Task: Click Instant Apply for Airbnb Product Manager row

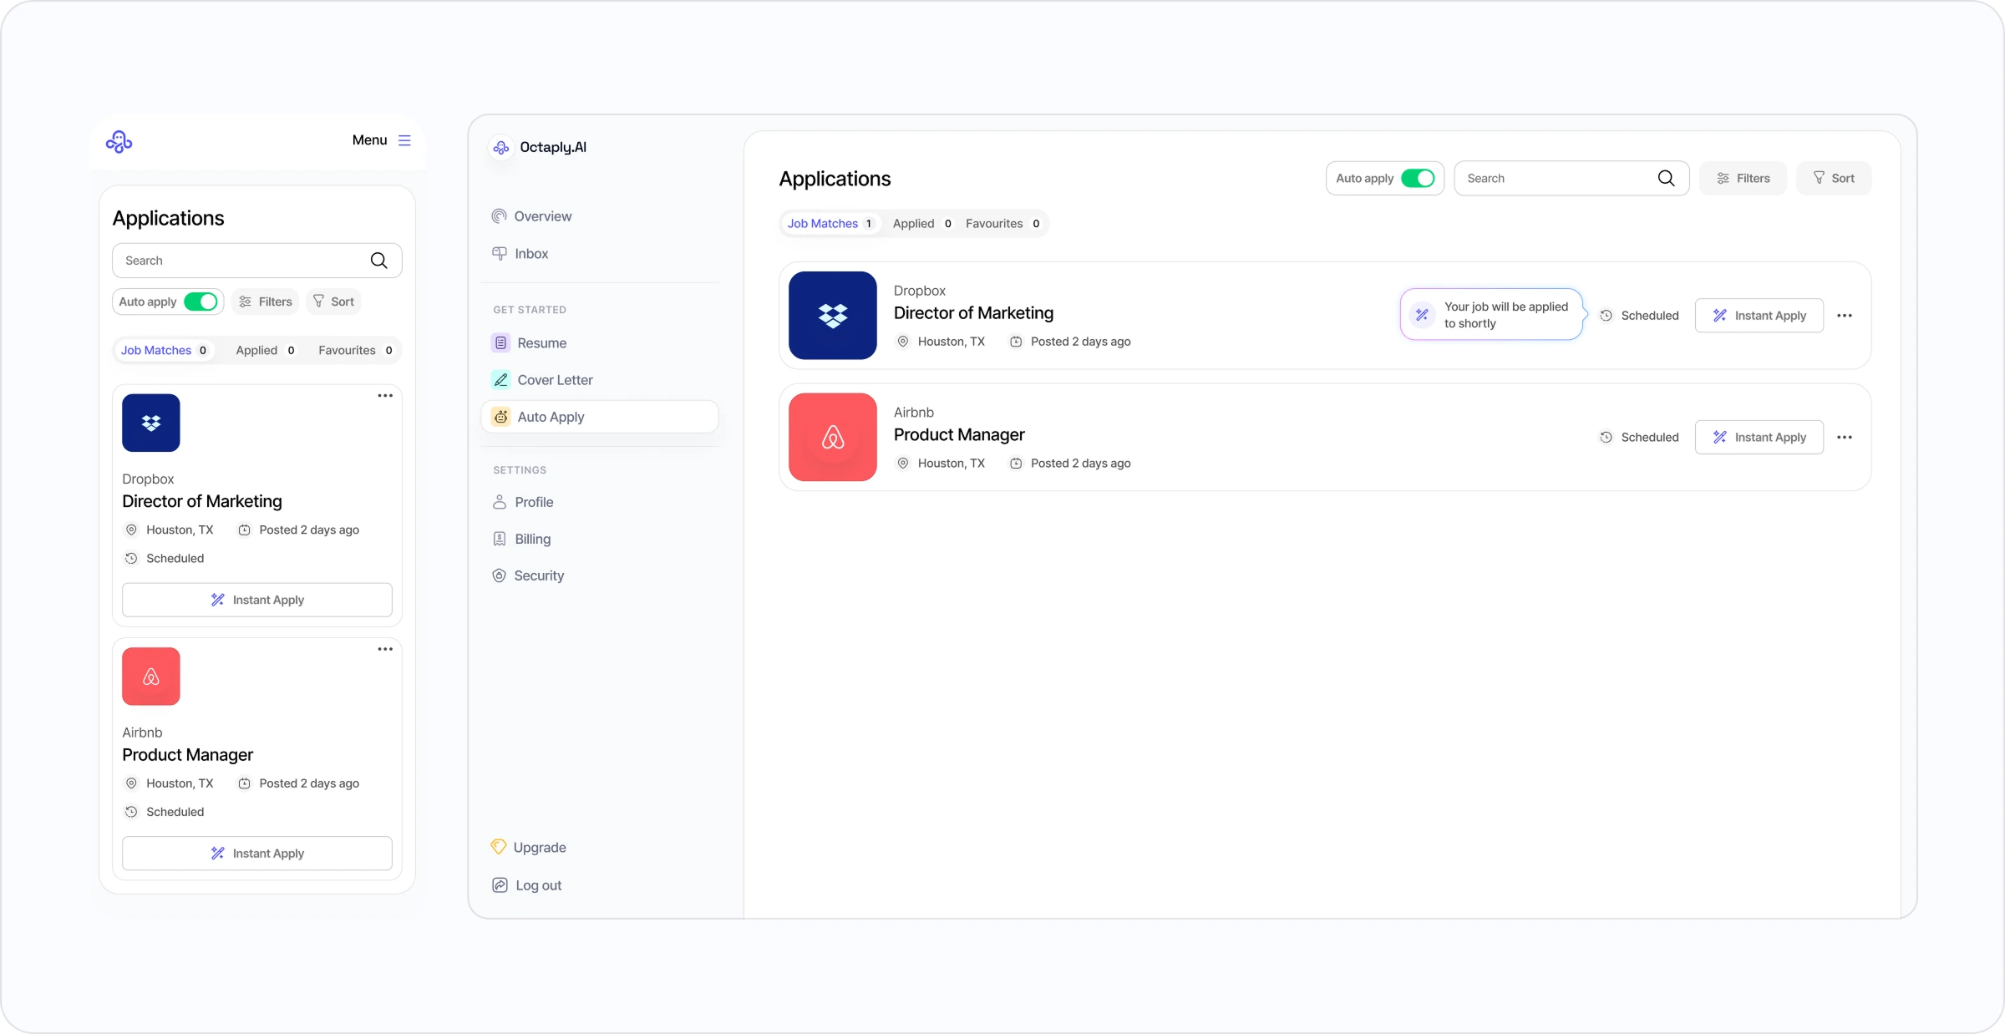Action: [1759, 438]
